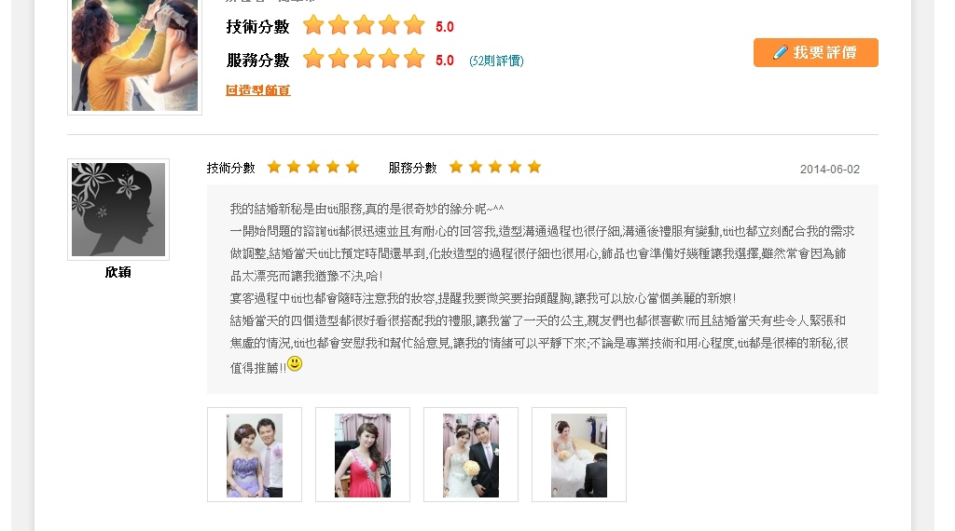
Task: Open the kneeling groom wedding photo thumbnail
Action: 578,455
